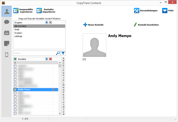The width and height of the screenshot is (178, 122).
Task: Click Gmail icon below contact photo
Action: coord(84,59)
